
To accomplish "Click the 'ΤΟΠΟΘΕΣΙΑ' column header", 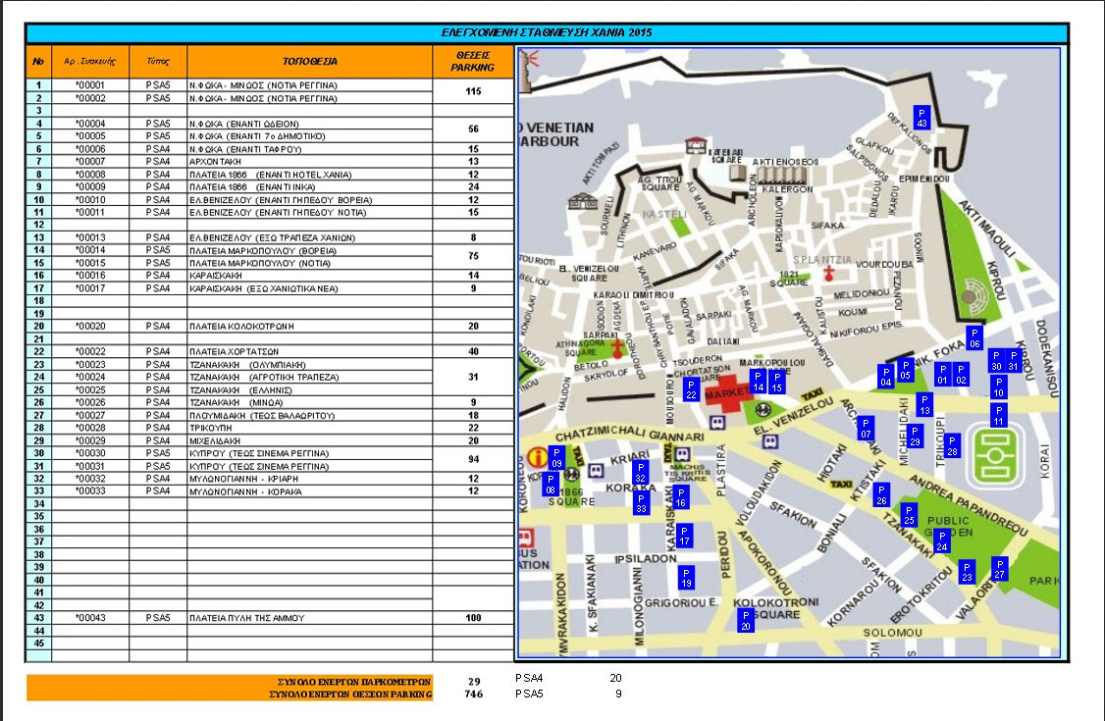I will tap(310, 61).
